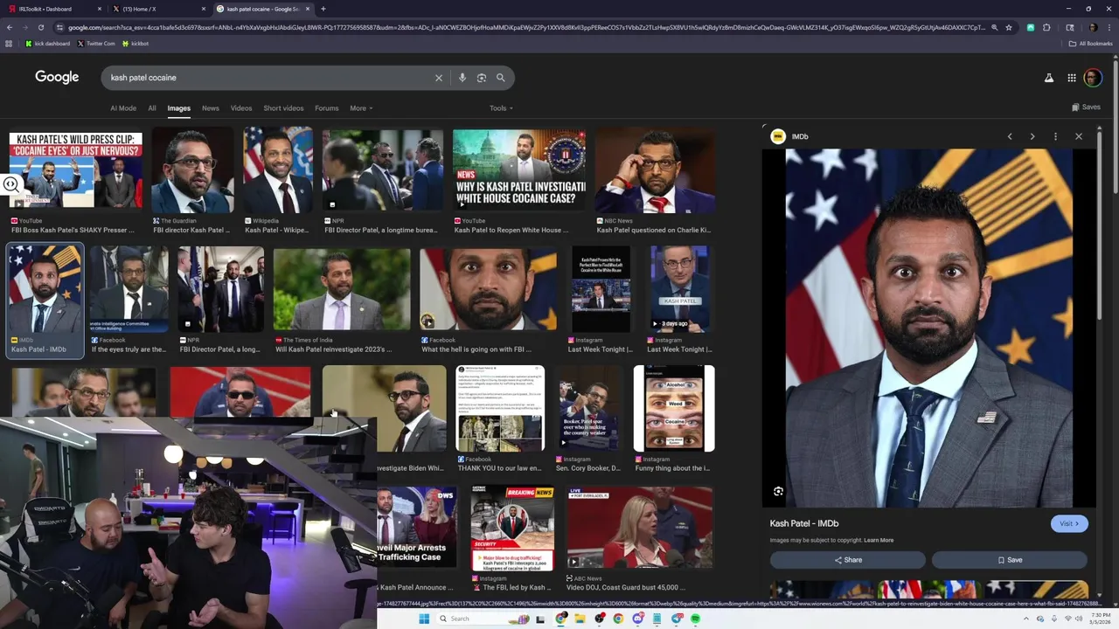Switch to Short videos tab
This screenshot has width=1119, height=629.
283,108
